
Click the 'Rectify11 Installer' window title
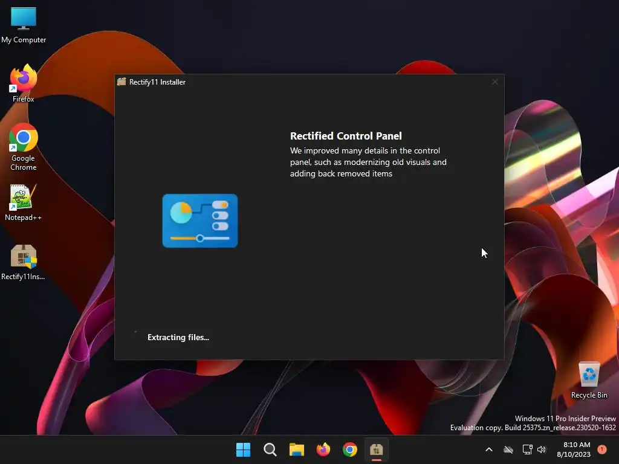pyautogui.click(x=158, y=82)
